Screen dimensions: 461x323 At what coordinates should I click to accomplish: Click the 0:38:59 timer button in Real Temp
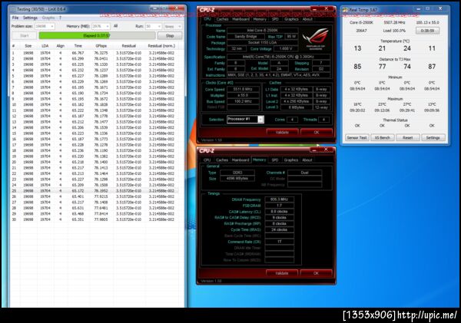point(427,31)
